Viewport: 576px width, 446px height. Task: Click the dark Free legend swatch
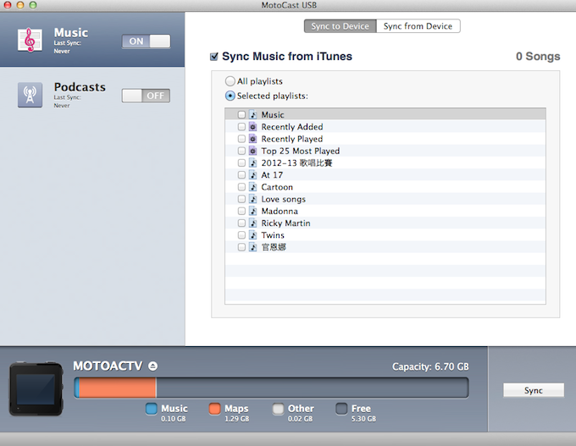click(341, 409)
